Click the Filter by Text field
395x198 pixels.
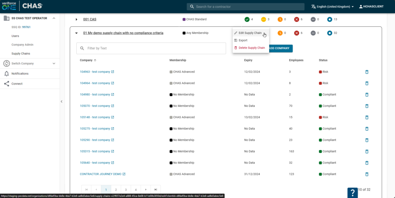[151, 48]
